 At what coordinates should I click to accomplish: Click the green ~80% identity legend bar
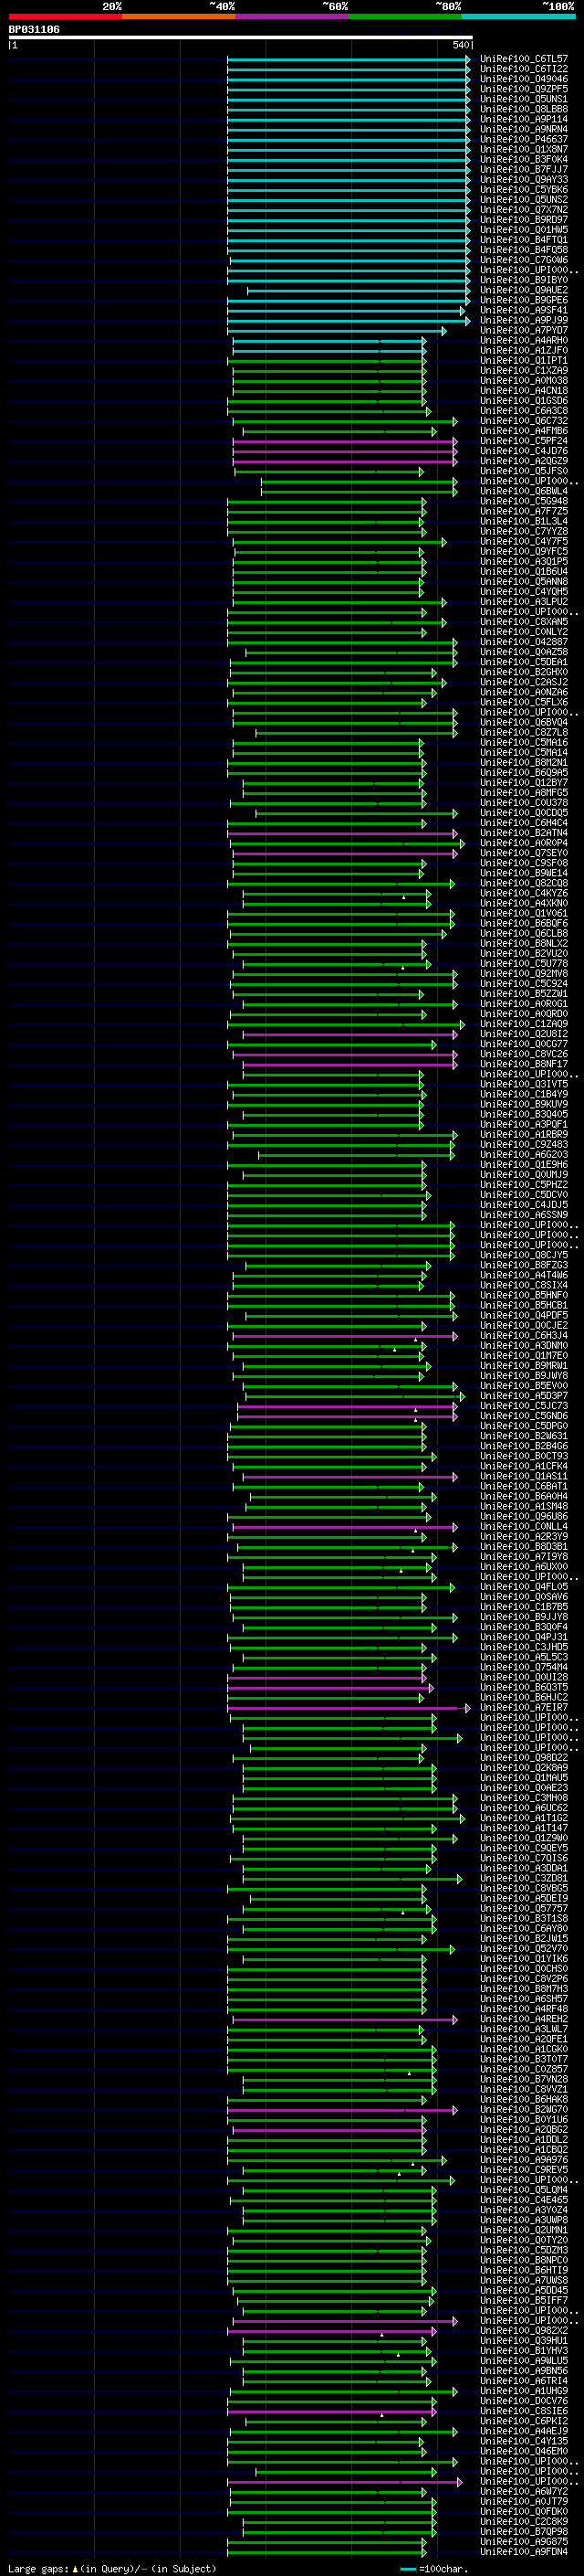click(405, 17)
